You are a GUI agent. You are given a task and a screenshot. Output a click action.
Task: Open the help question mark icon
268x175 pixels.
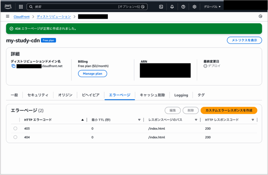[183, 7]
